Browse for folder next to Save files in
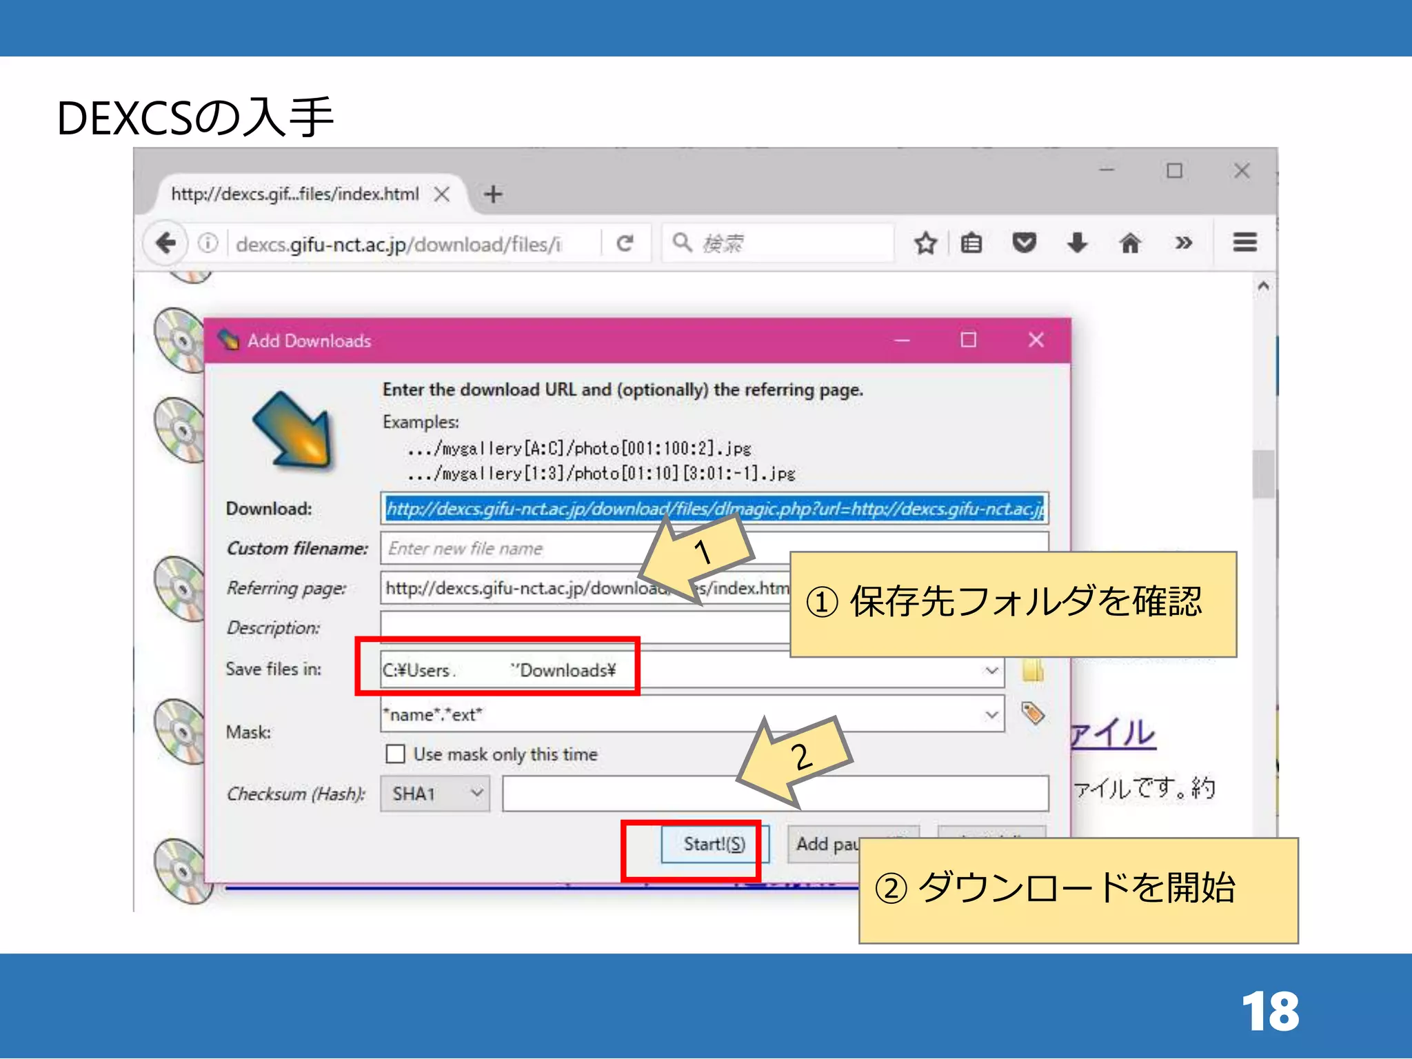The height and width of the screenshot is (1059, 1412). (x=1032, y=670)
